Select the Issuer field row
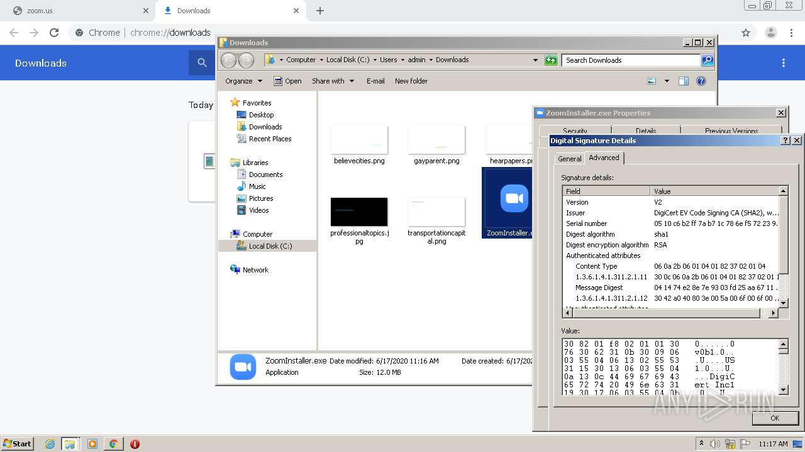 [670, 213]
